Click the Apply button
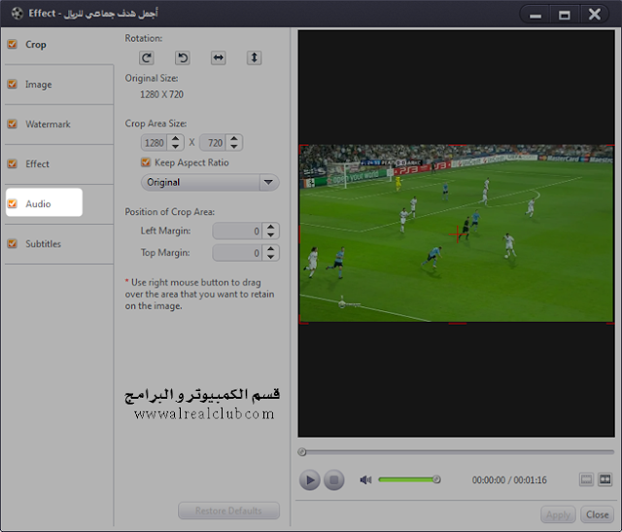 coord(558,514)
